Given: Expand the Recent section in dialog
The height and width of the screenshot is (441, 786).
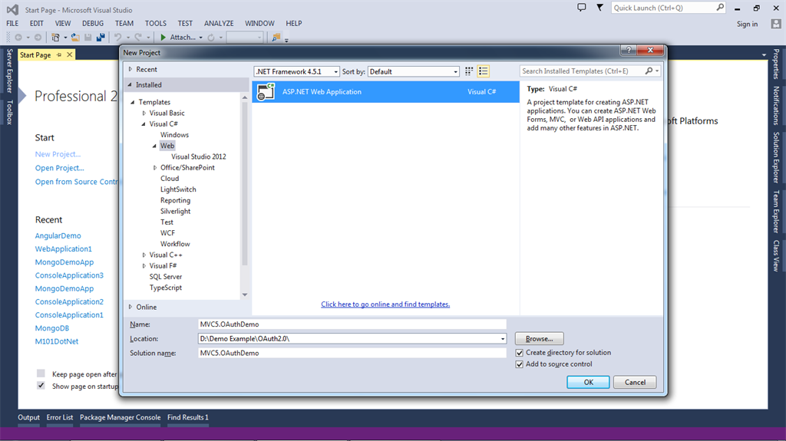Looking at the screenshot, I should point(130,69).
